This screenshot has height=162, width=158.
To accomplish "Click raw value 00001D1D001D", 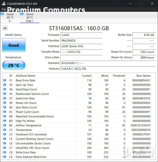I will (141, 125).
